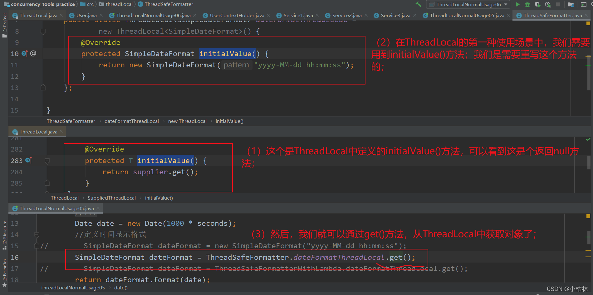The image size is (593, 295).
Task: Run the ThreadLocalNormalUsage06 configuration
Action: tap(517, 4)
